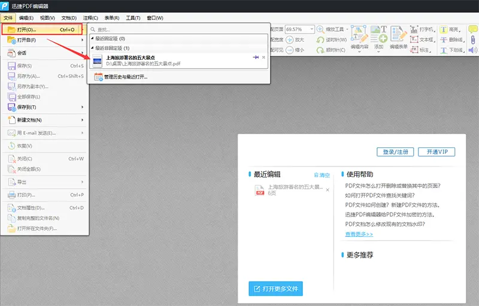Click the 登录/注册 button
The width and height of the screenshot is (479, 306).
point(395,152)
